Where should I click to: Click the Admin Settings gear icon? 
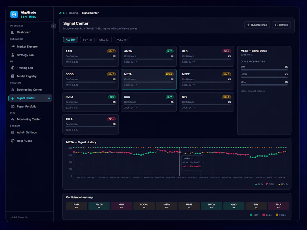13,132
